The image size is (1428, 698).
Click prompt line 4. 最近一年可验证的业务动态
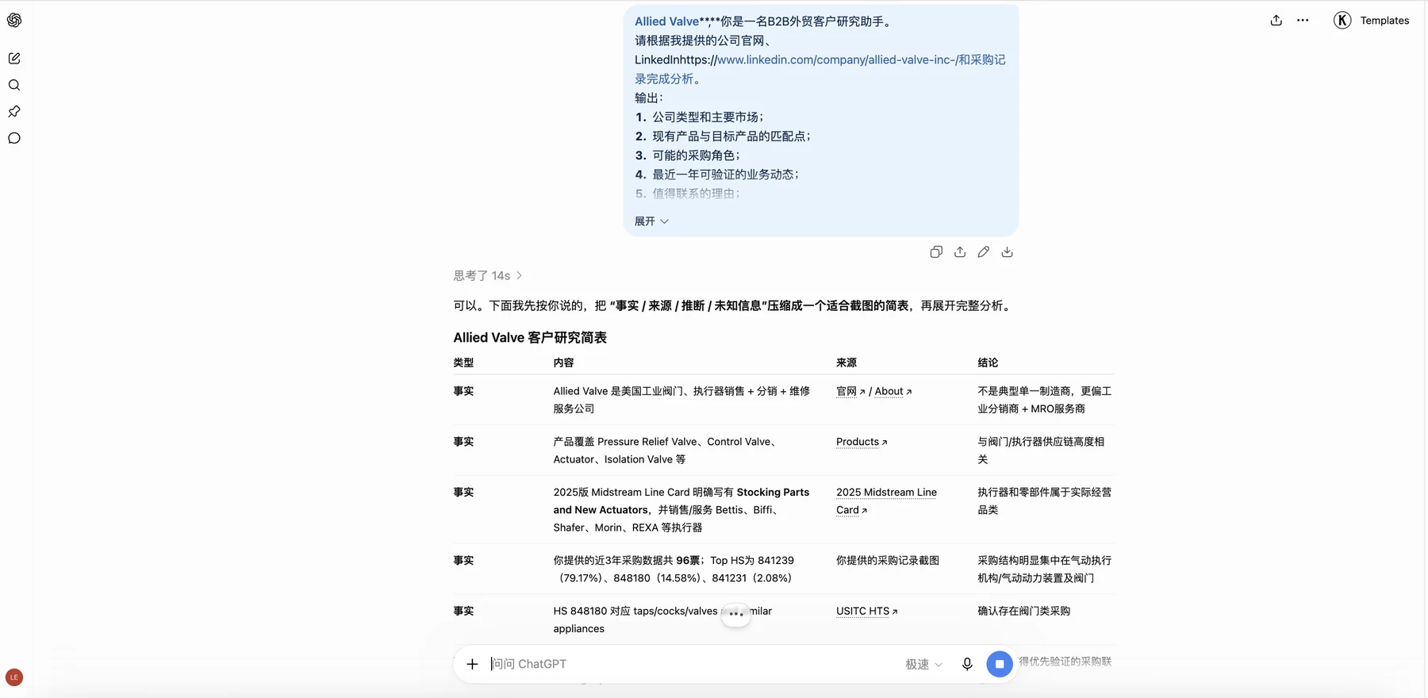[x=717, y=174]
